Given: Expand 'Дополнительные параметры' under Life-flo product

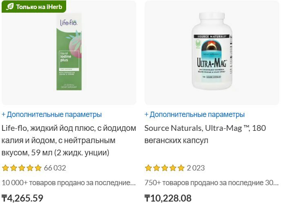Looking at the screenshot, I should click(x=51, y=114).
